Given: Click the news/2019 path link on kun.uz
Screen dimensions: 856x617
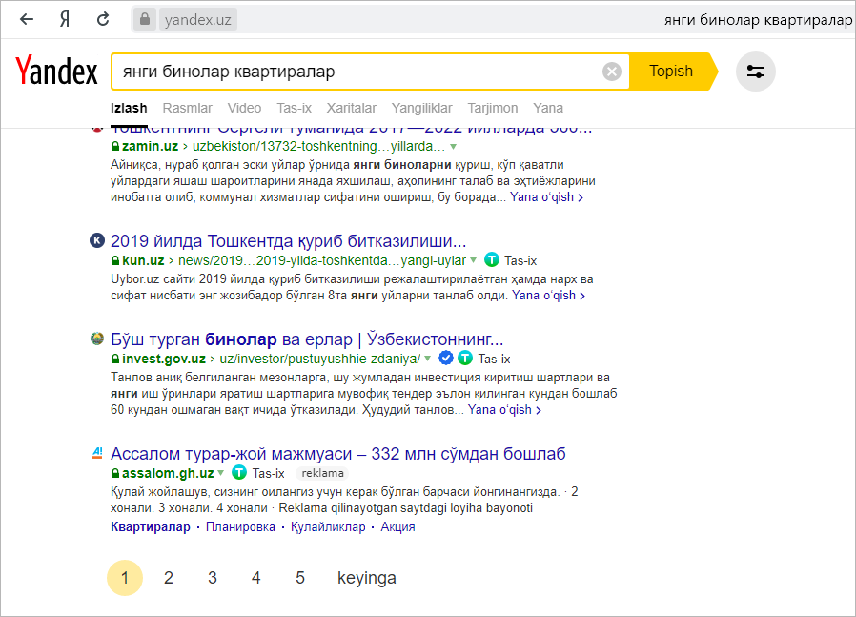Looking at the screenshot, I should click(322, 261).
